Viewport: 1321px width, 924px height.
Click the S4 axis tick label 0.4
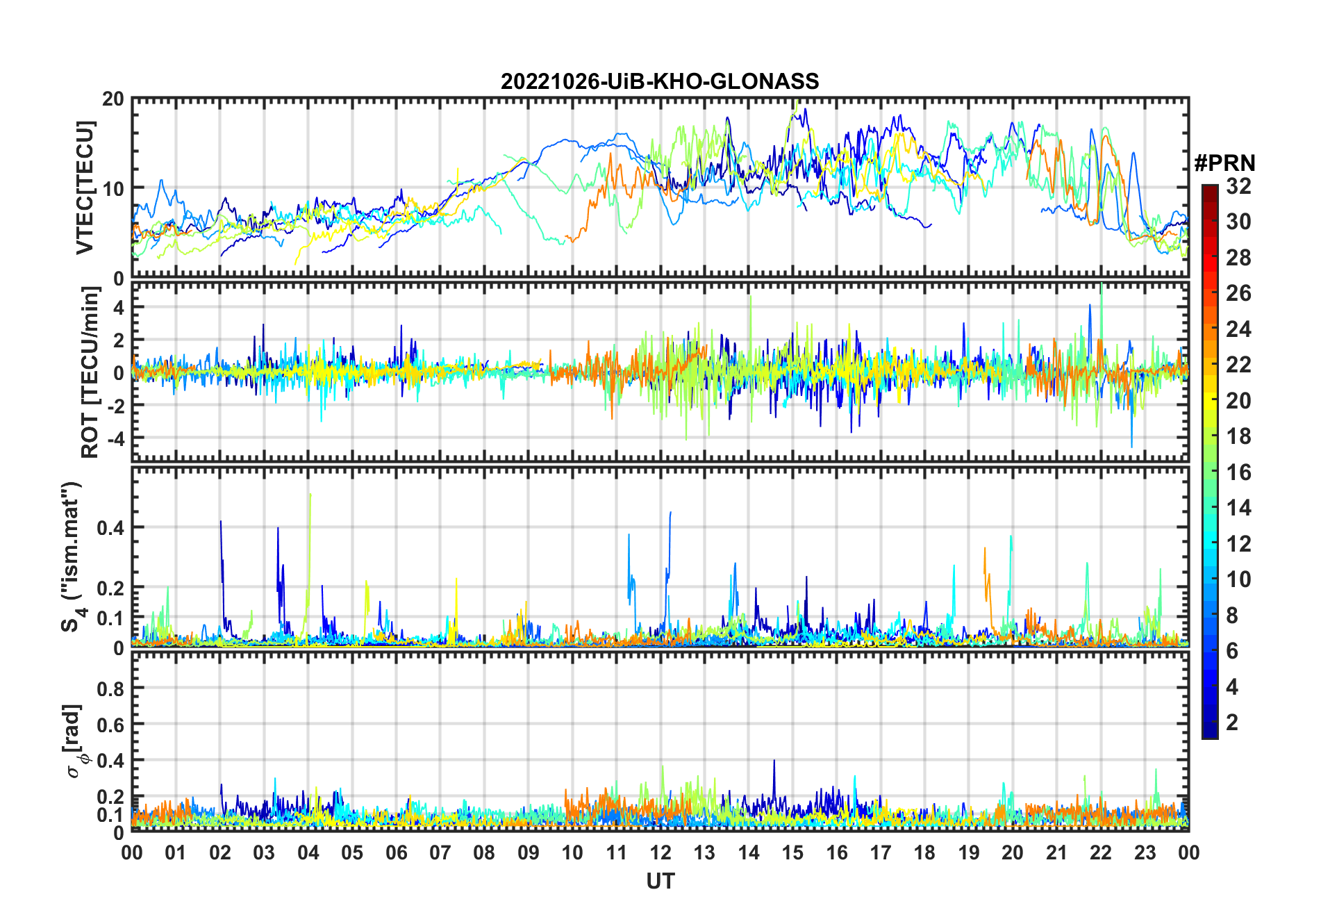(110, 527)
